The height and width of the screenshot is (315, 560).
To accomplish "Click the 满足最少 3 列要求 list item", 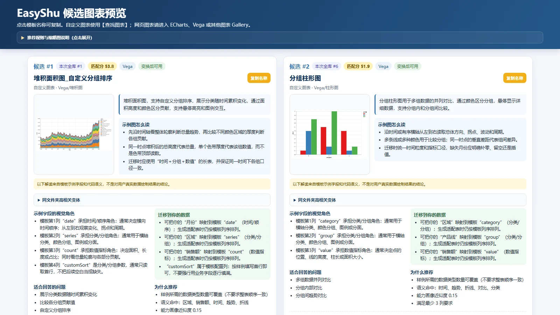I will 434,303.
